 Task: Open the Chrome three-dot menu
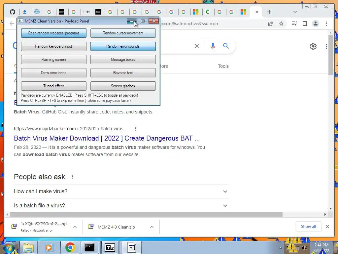(326, 23)
